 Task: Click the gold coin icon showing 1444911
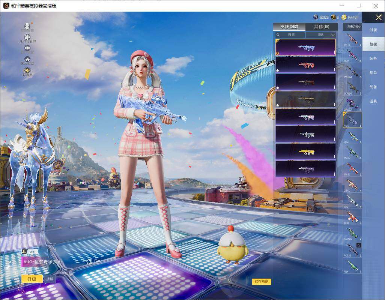tap(344, 17)
